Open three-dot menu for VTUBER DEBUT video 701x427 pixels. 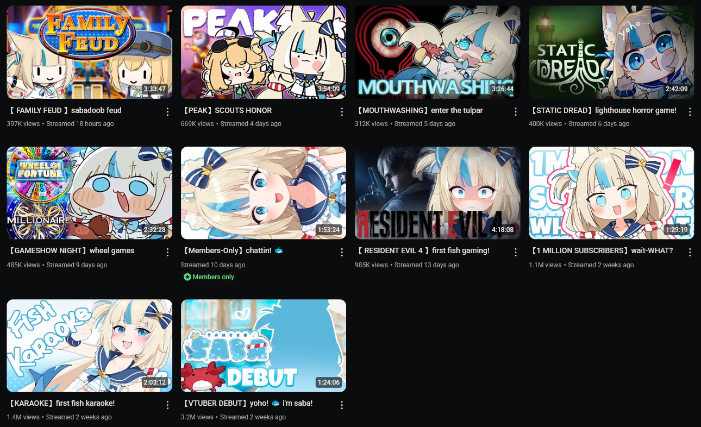coord(342,405)
